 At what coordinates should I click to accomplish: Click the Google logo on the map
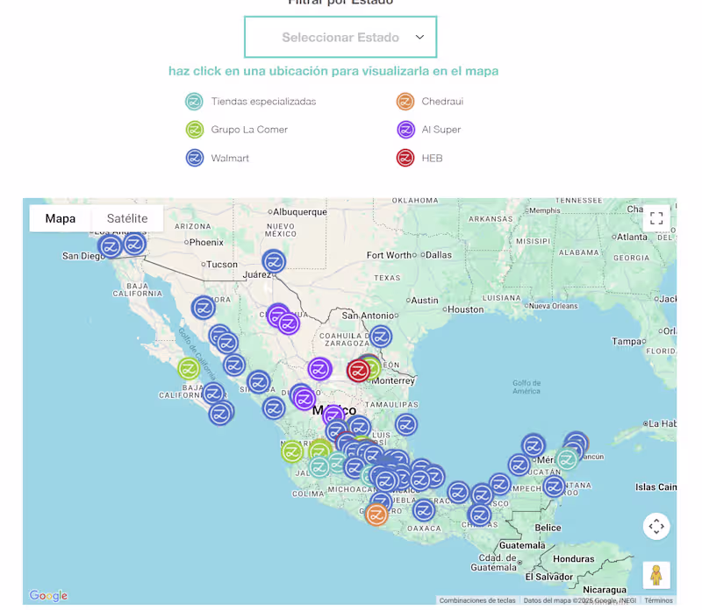[48, 595]
